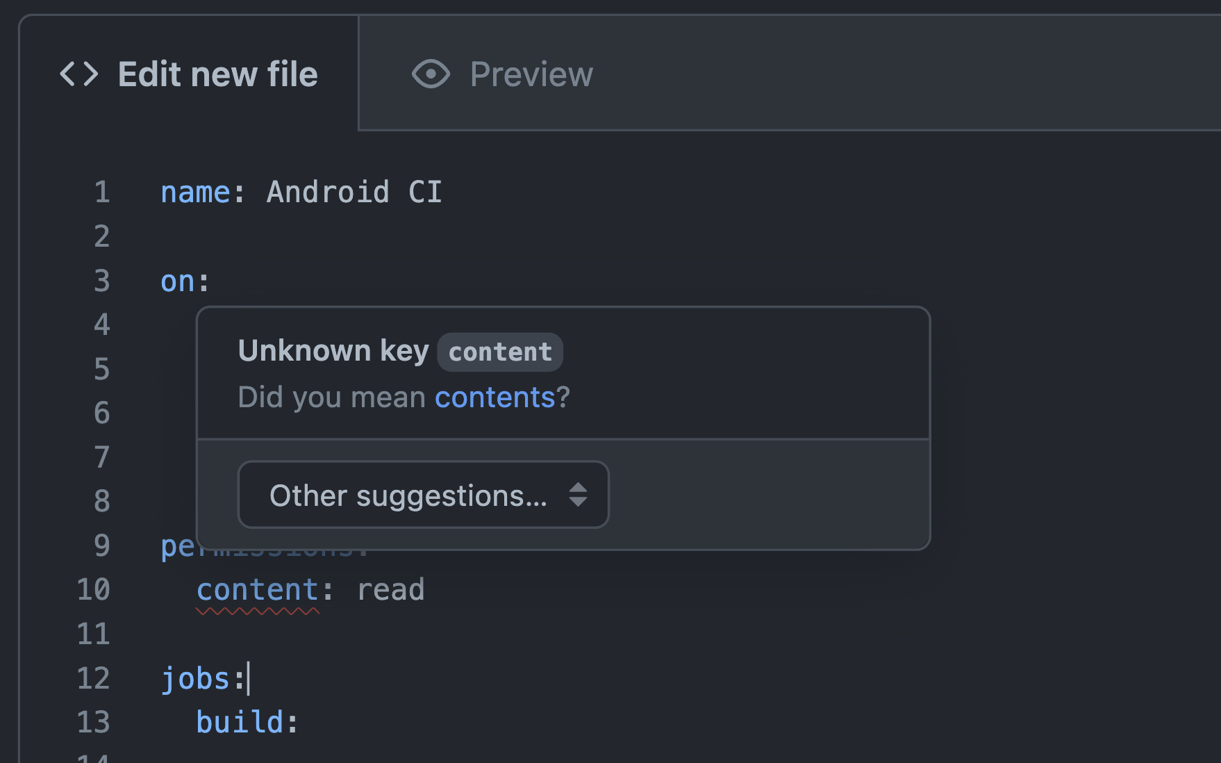Click the up-down arrows in Other suggestions
Image resolution: width=1221 pixels, height=763 pixels.
[578, 495]
